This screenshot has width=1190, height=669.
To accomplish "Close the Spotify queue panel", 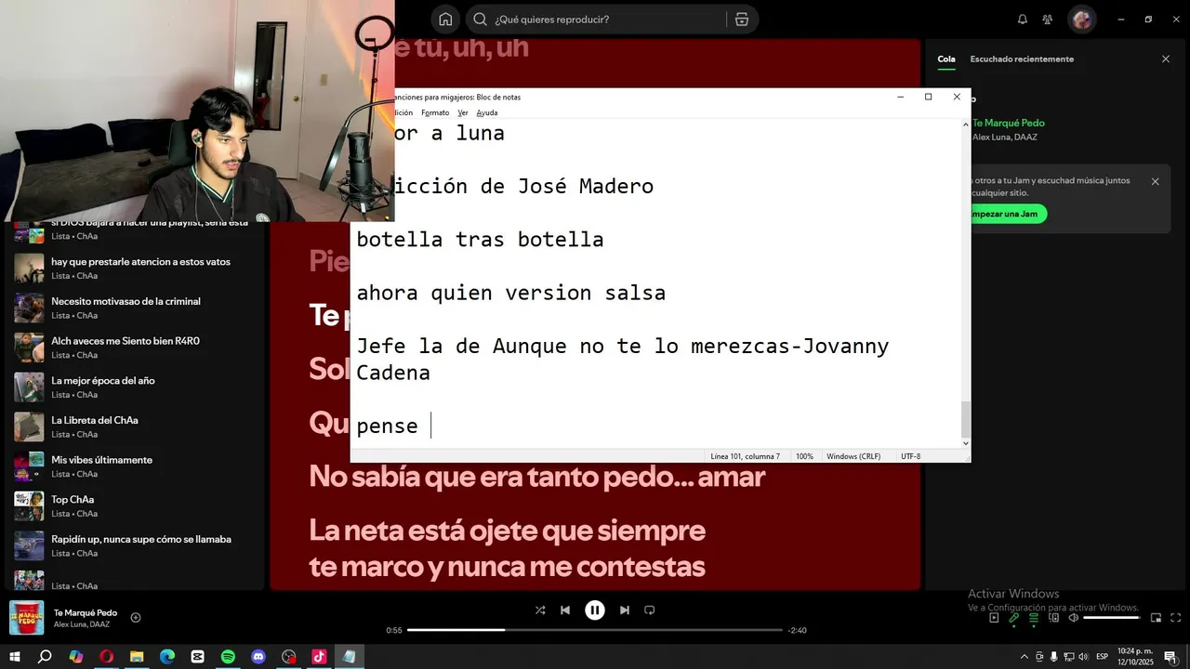I will tap(1166, 59).
